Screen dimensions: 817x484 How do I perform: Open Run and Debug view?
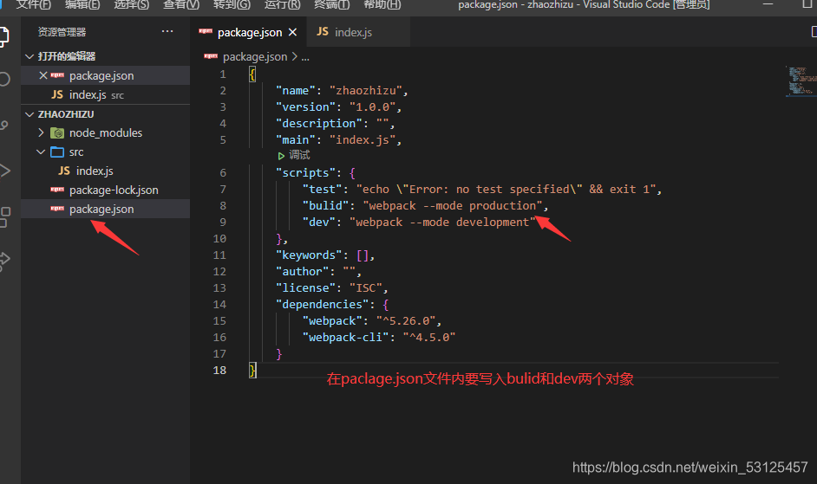[4, 171]
